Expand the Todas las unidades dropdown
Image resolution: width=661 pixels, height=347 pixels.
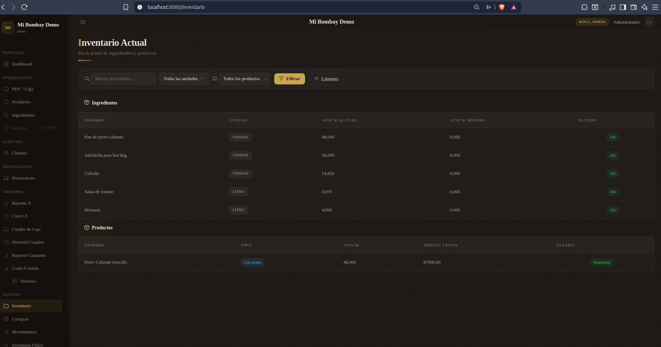point(184,79)
